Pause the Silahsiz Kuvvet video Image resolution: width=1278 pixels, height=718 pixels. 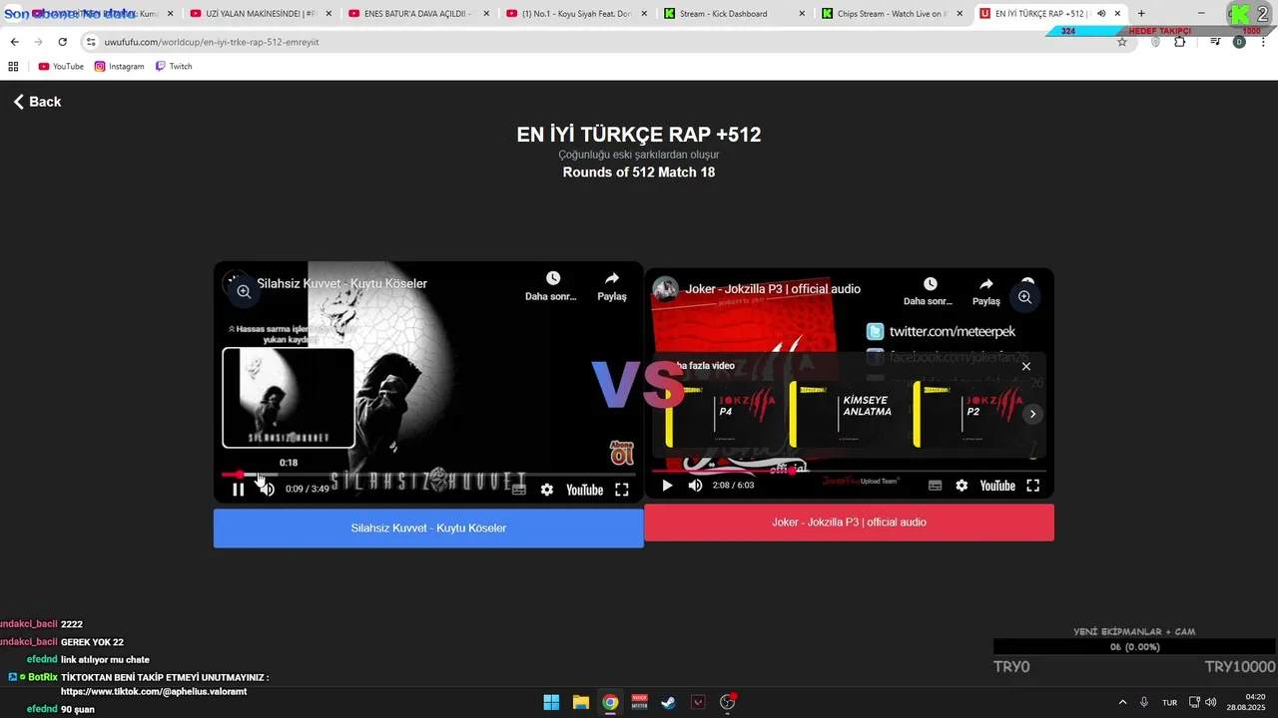[239, 490]
